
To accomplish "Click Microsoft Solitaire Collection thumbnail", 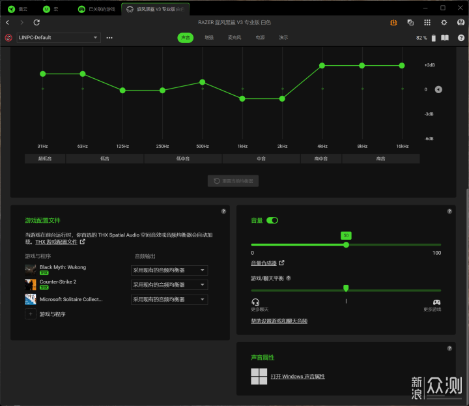I will point(31,300).
